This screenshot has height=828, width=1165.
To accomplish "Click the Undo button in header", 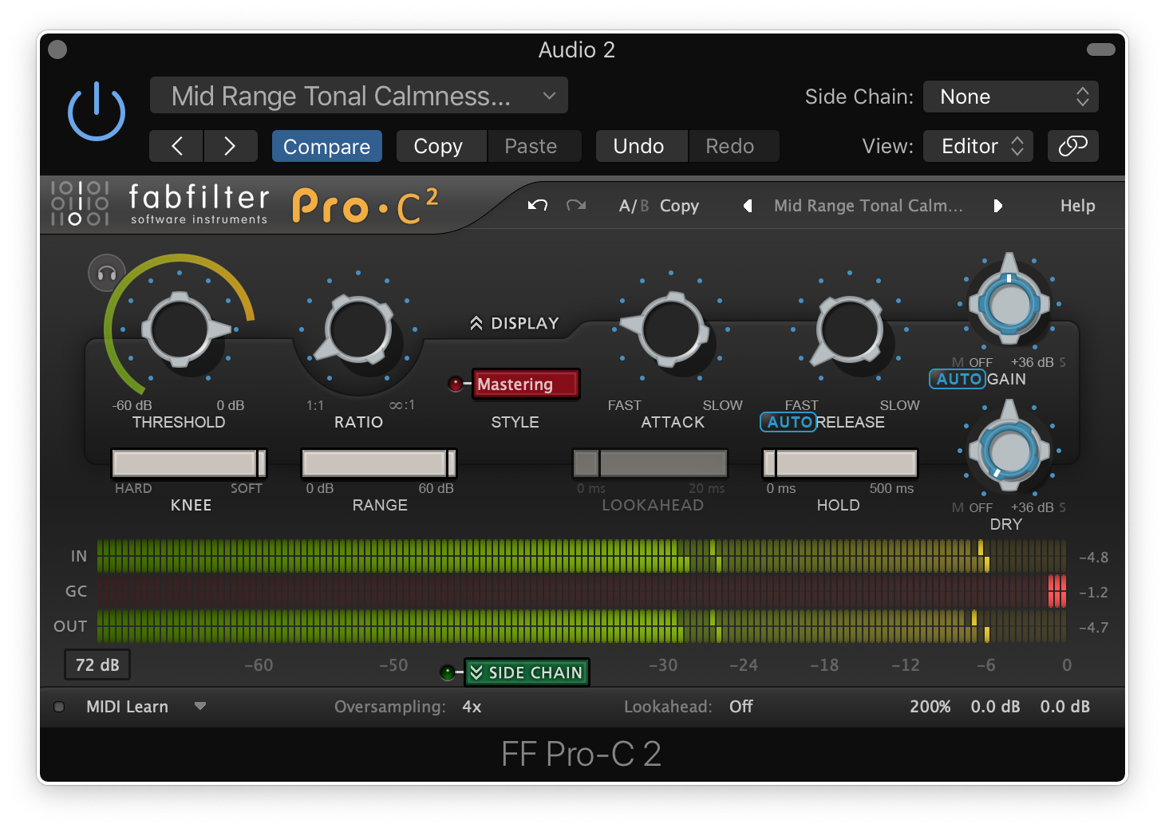I will [x=638, y=146].
